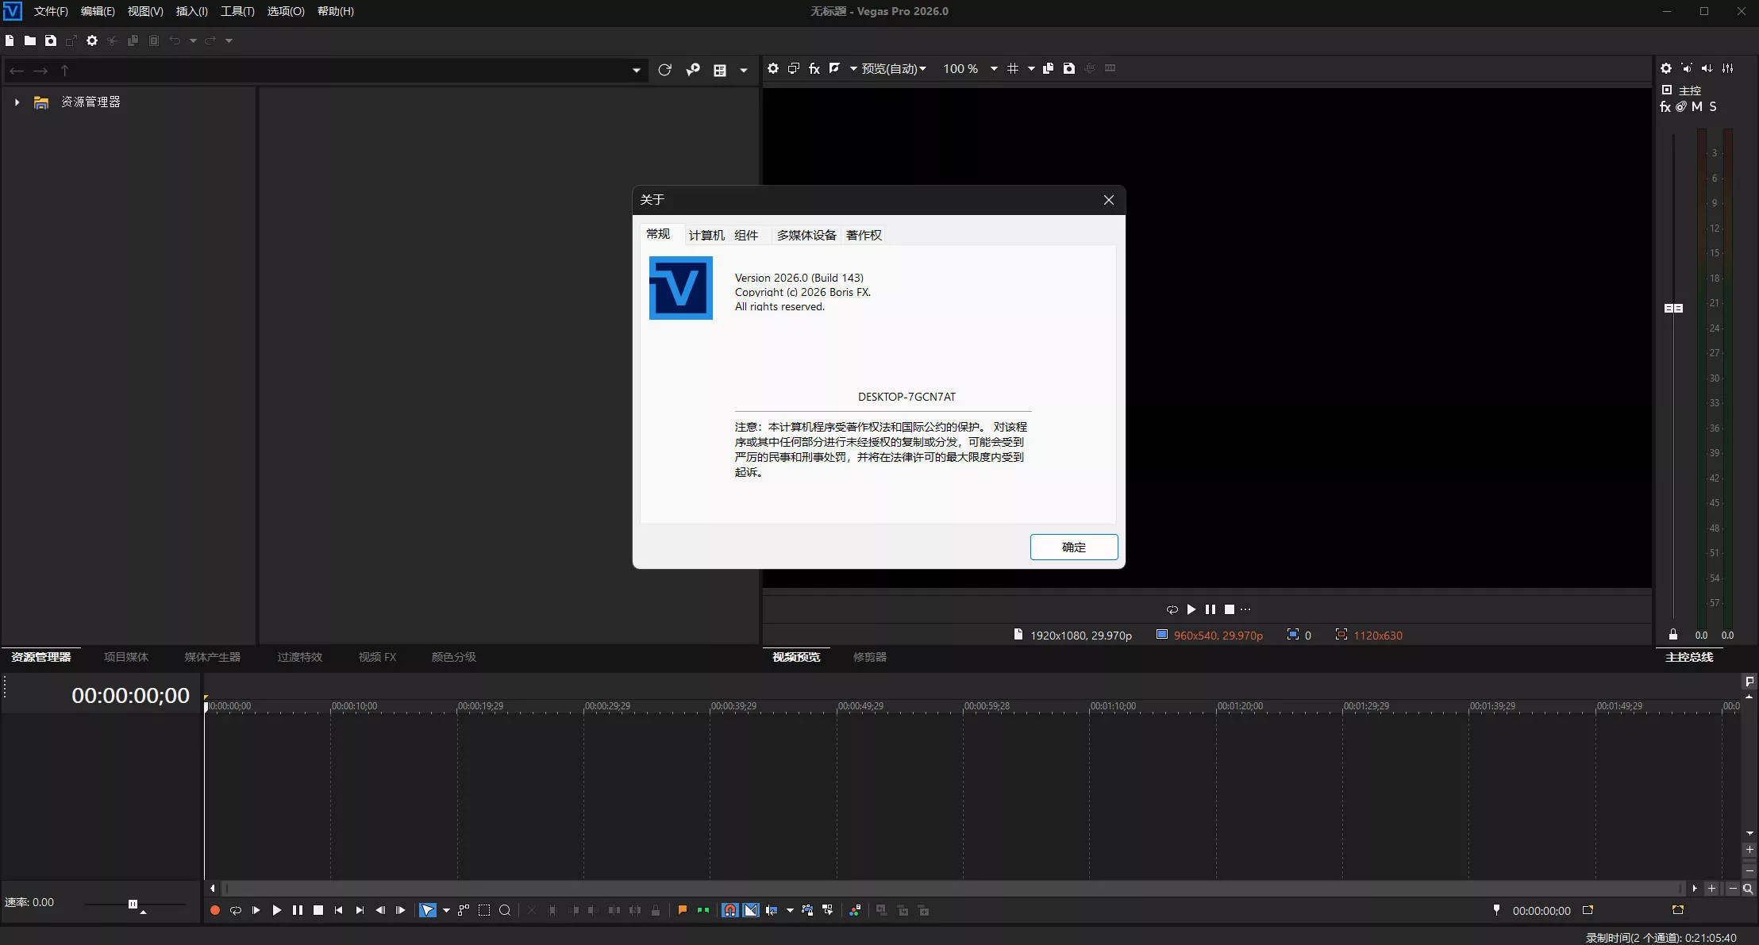Toggle split screen view in preview
This screenshot has height=945, width=1759.
click(834, 68)
